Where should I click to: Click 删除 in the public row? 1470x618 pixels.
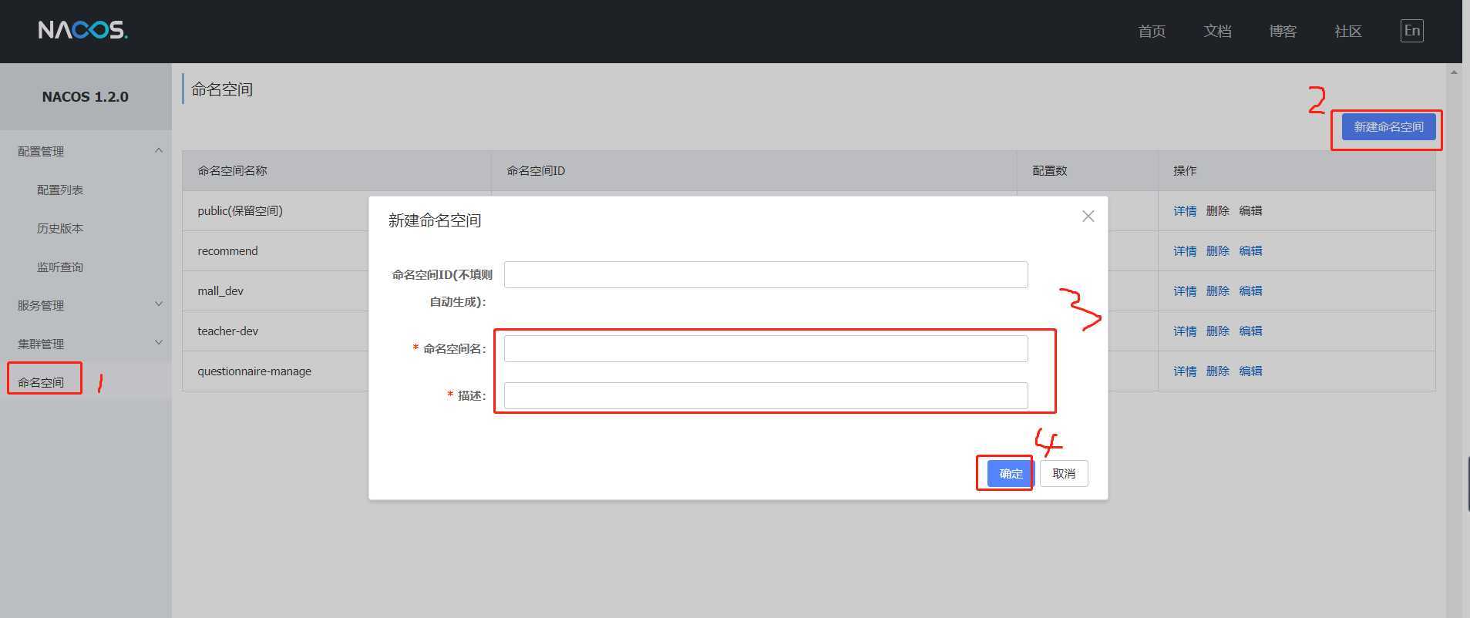(1217, 211)
